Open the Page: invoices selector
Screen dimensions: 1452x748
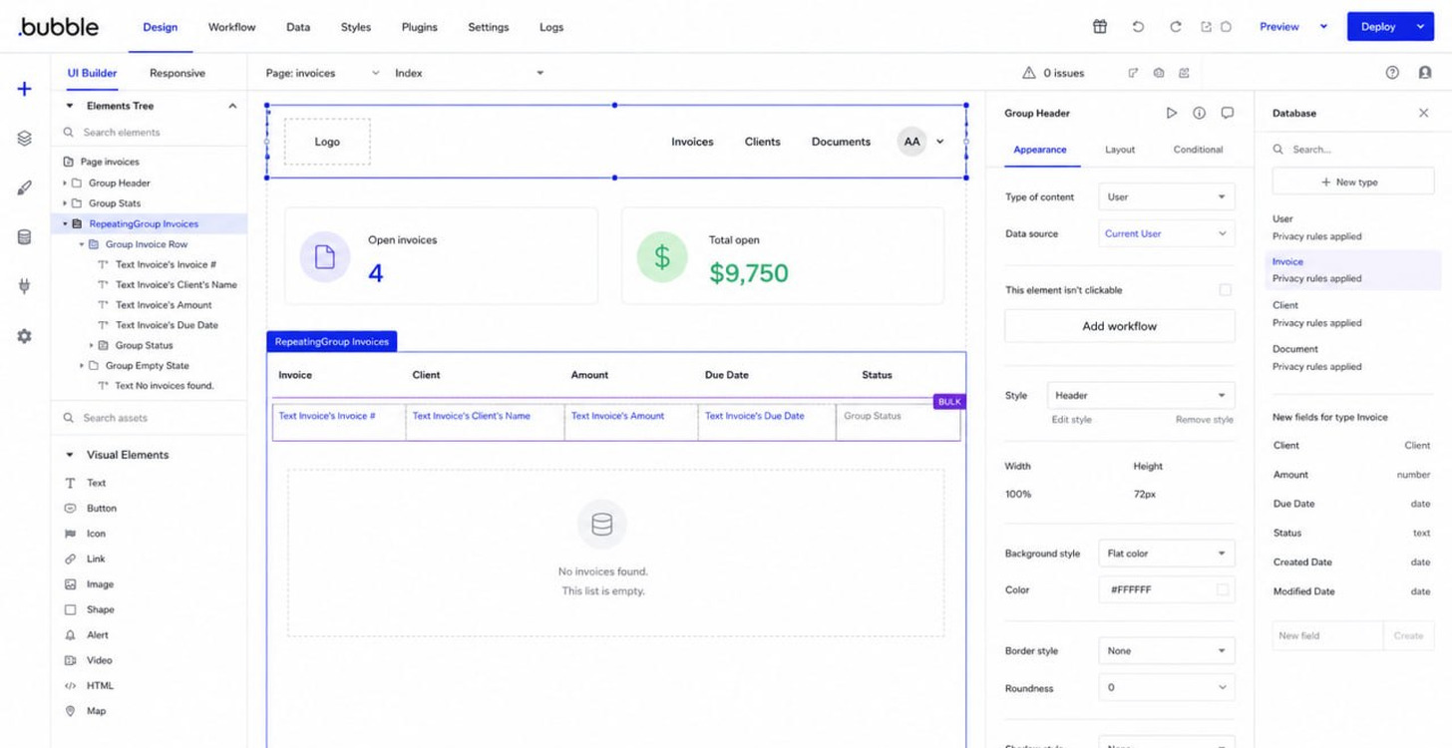point(322,73)
